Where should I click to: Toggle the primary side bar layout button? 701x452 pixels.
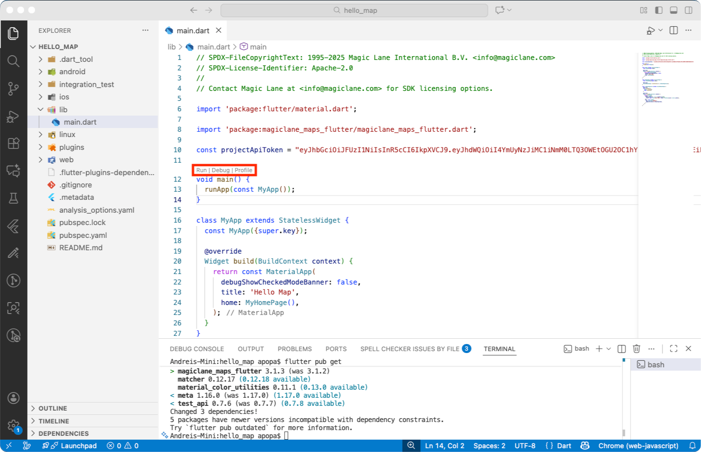coord(659,10)
